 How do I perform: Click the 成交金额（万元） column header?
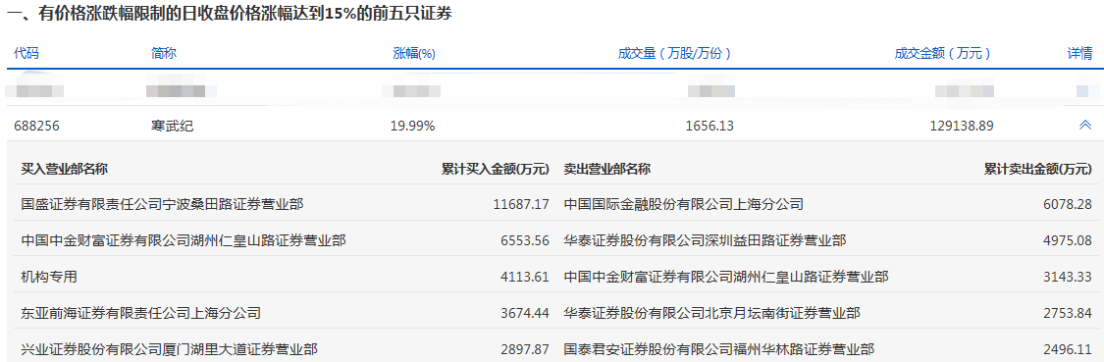coord(943,53)
